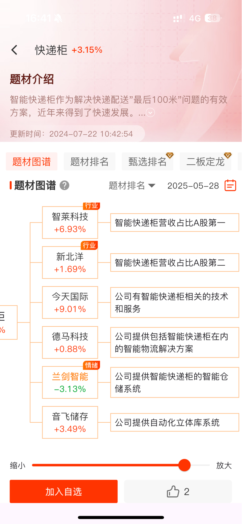The width and height of the screenshot is (242, 524).
Task: Open the 题材图谱 help question mark
Action: [65, 185]
